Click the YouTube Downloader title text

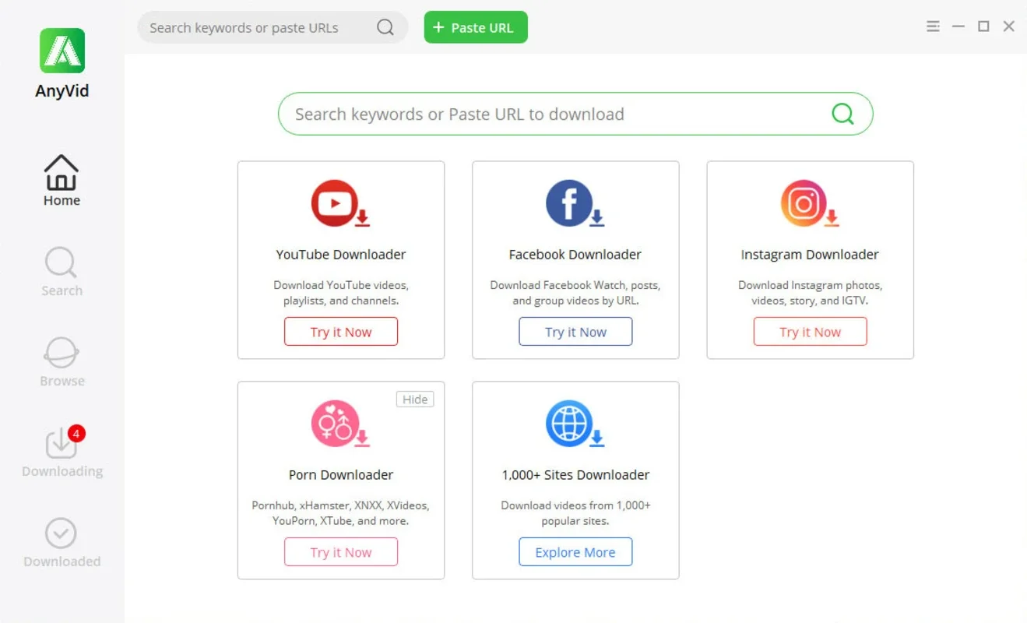point(341,255)
